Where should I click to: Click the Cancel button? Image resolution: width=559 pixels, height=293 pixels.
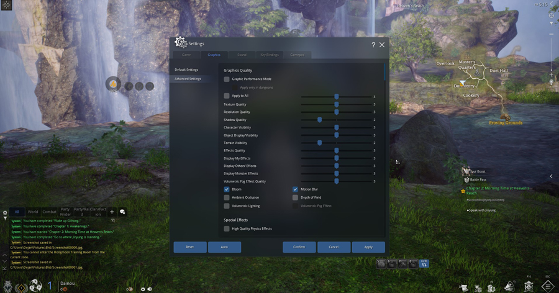(x=334, y=247)
